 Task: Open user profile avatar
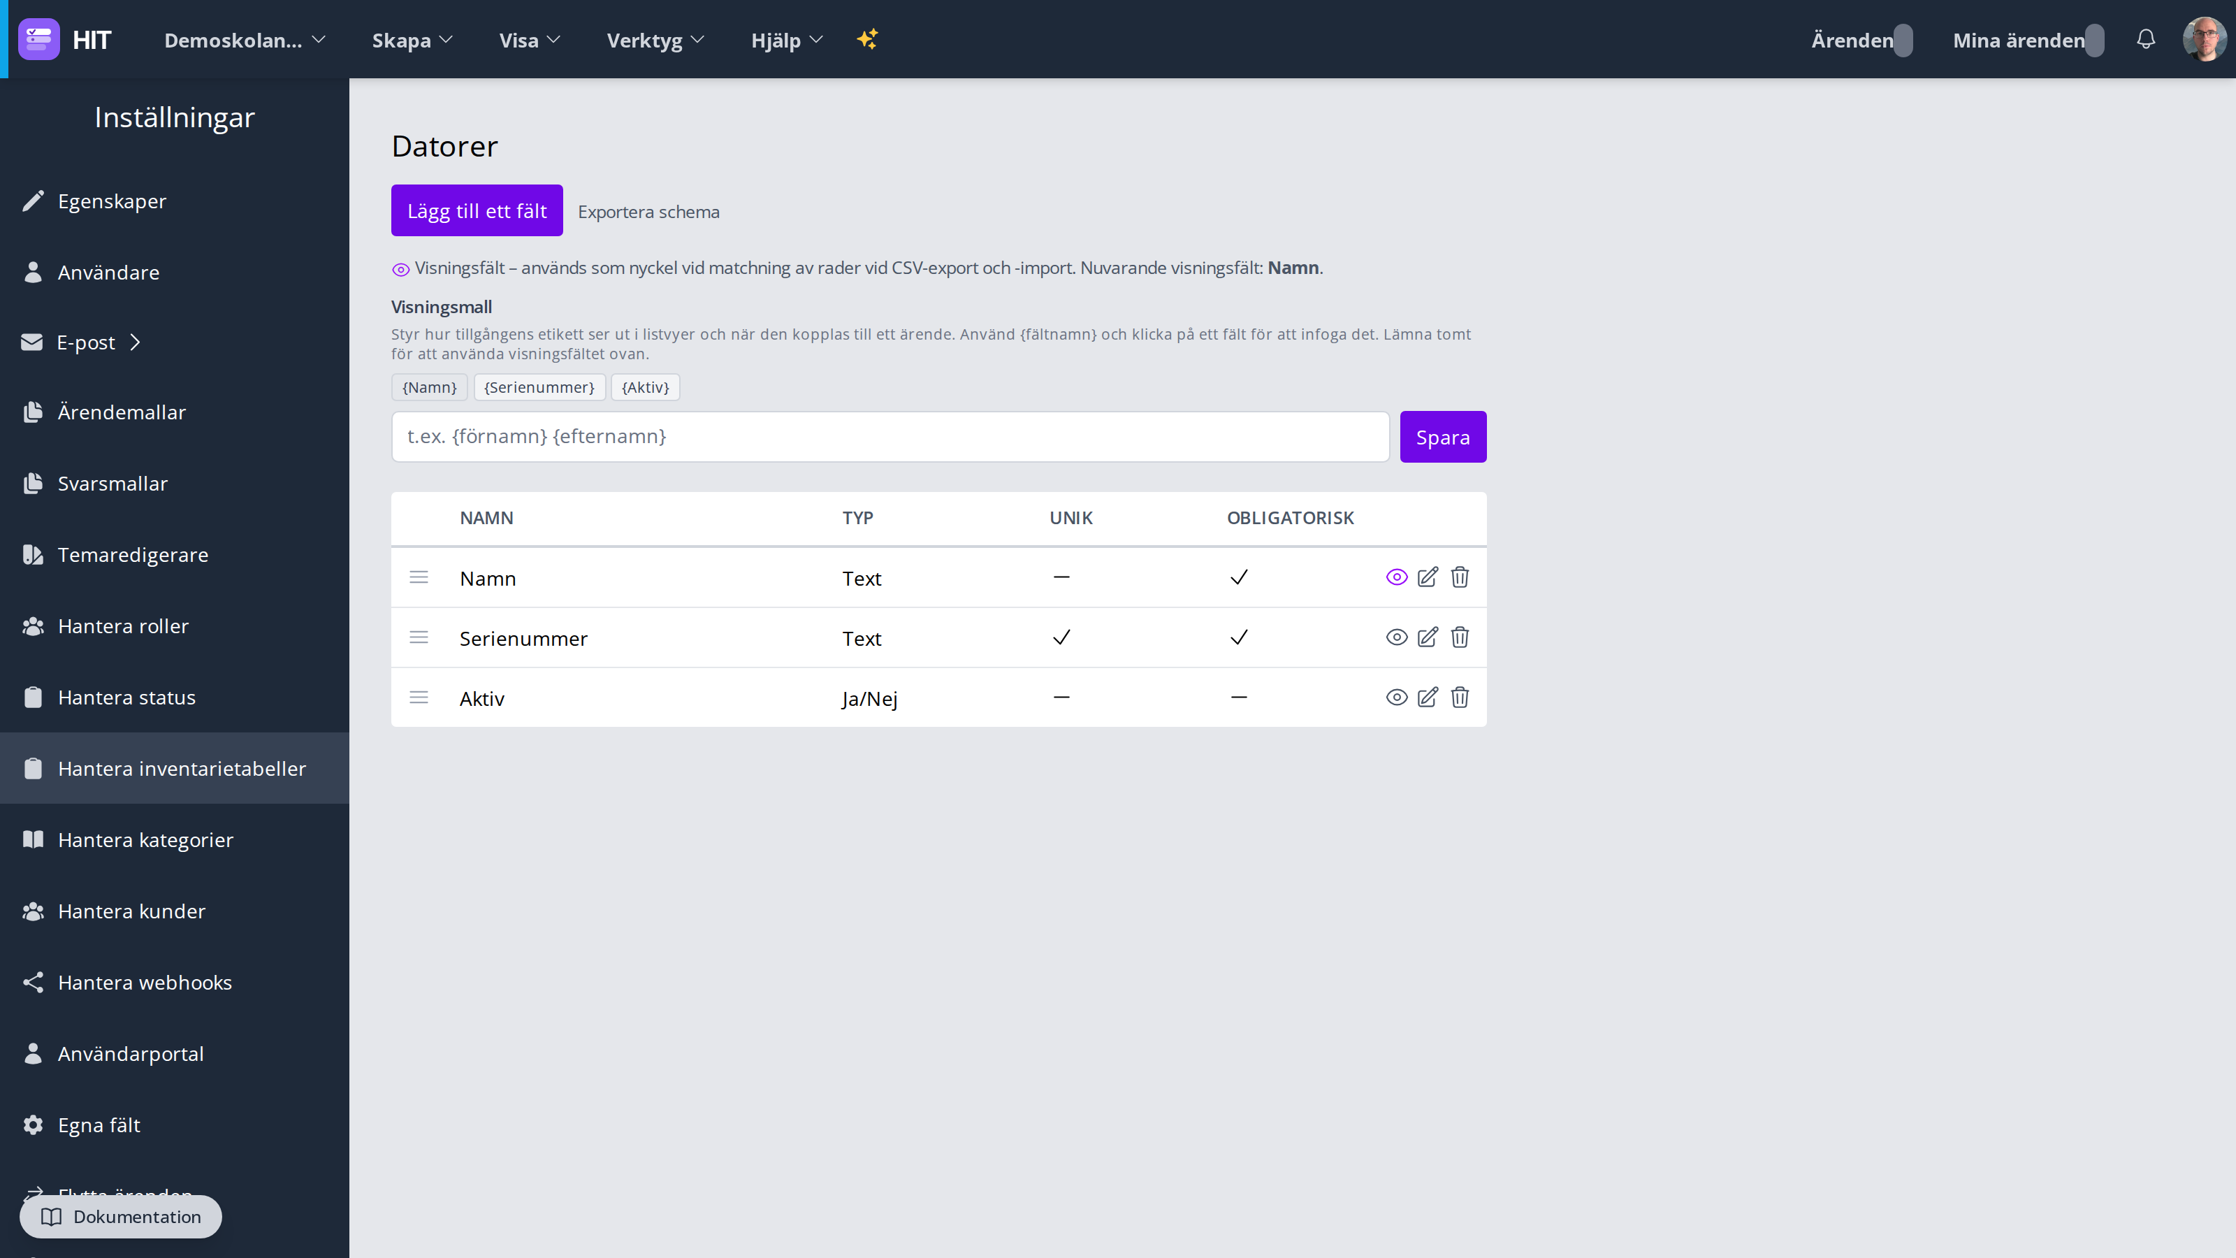click(x=2204, y=39)
